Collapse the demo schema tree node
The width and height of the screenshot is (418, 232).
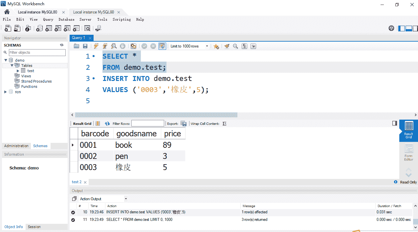(x=6, y=60)
